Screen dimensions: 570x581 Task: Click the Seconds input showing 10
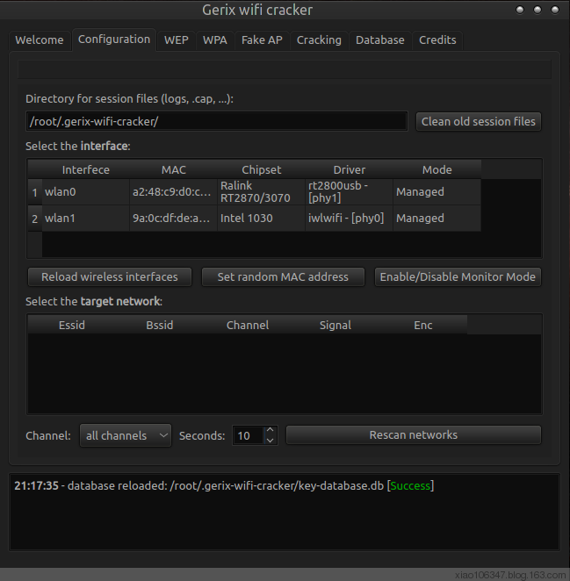pyautogui.click(x=248, y=435)
